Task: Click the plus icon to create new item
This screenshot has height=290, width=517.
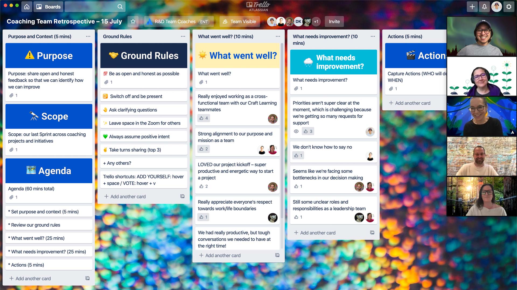Action: coord(472,7)
